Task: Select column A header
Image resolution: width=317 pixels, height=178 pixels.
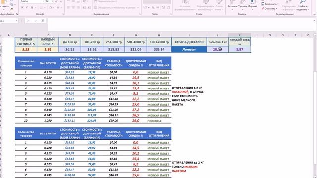Action: pyautogui.click(x=9, y=35)
